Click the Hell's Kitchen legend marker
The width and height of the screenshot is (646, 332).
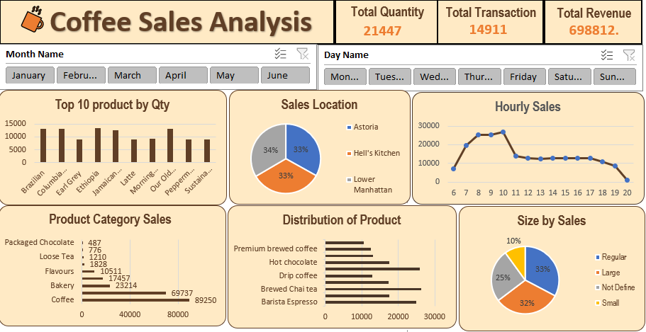349,154
